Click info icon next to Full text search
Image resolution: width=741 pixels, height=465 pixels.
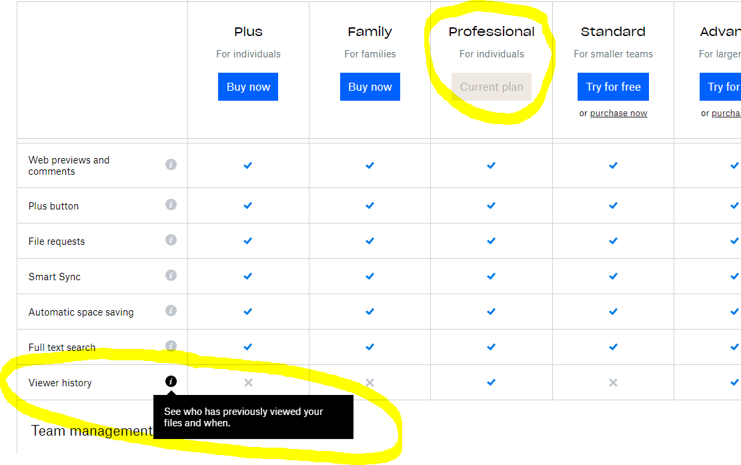[171, 346]
